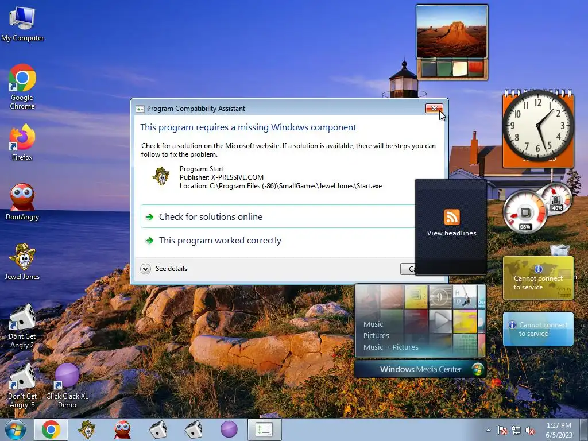The width and height of the screenshot is (588, 441).
Task: Open the DontAngry desktop icon
Action: pyautogui.click(x=22, y=202)
